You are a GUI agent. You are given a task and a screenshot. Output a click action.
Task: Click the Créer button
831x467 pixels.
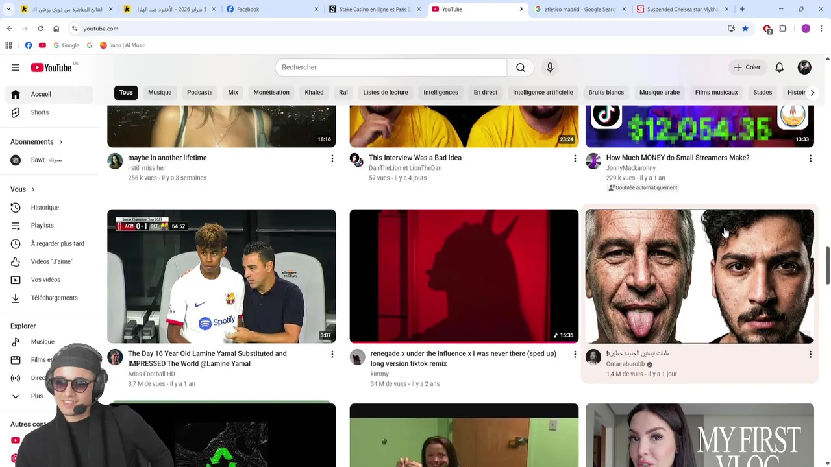[747, 67]
